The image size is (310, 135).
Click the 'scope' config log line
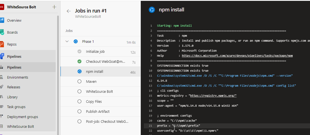[x=165, y=101]
